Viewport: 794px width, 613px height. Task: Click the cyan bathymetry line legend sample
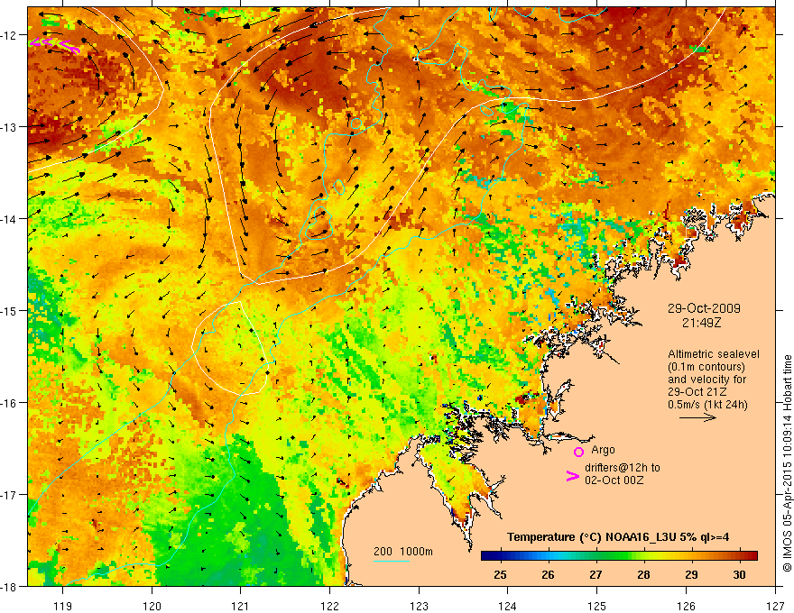click(x=392, y=561)
